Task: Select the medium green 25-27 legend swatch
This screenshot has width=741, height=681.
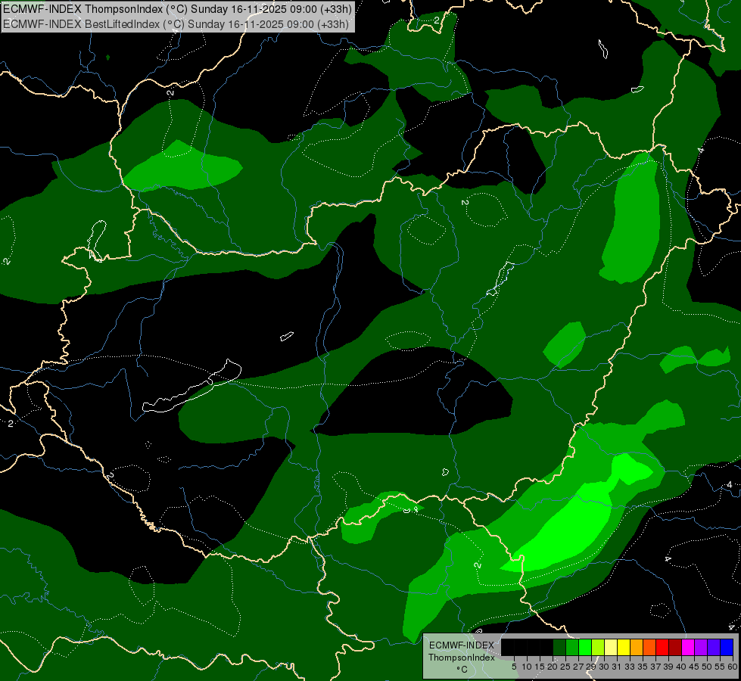Action: coord(572,647)
